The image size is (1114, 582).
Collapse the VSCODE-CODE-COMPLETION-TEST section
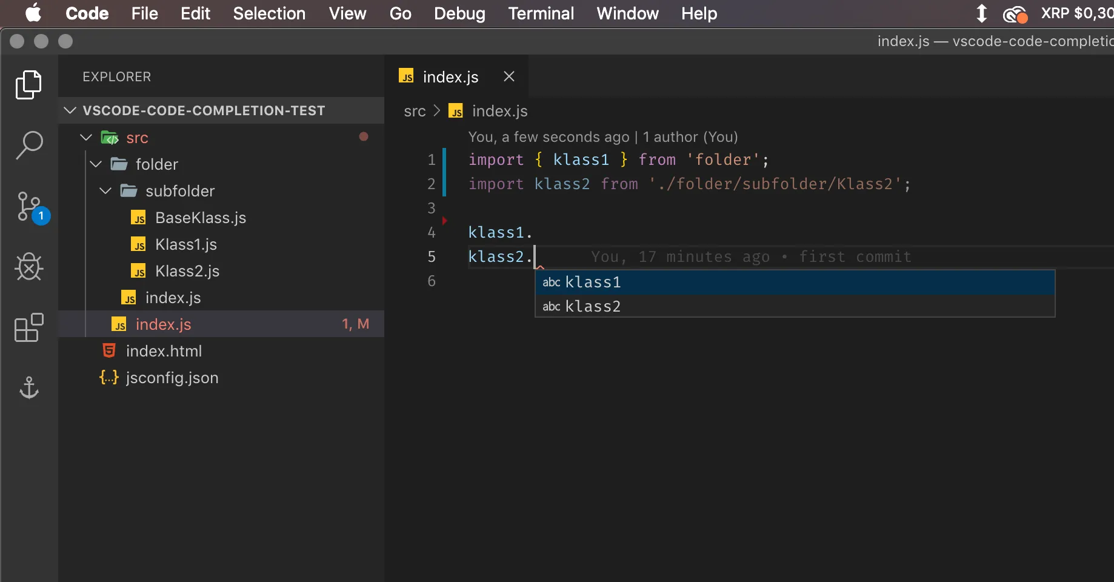click(70, 110)
